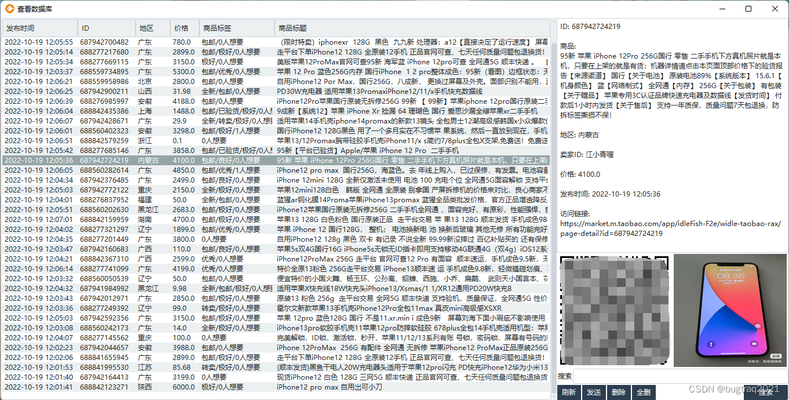Select row with ID 688276985997
Screen dimensions: 789x400
pos(275,101)
